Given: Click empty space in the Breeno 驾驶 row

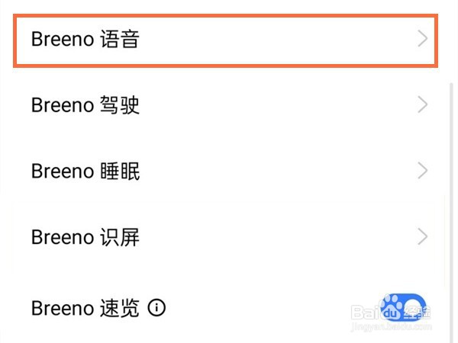Looking at the screenshot, I should [267, 105].
